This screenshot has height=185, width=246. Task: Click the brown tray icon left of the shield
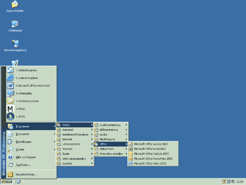[224, 182]
